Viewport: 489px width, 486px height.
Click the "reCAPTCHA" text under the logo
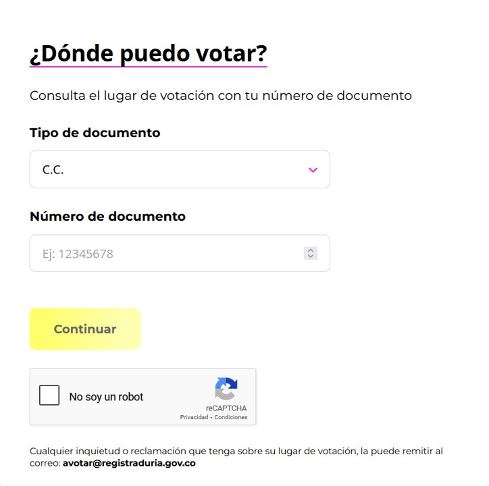point(226,408)
